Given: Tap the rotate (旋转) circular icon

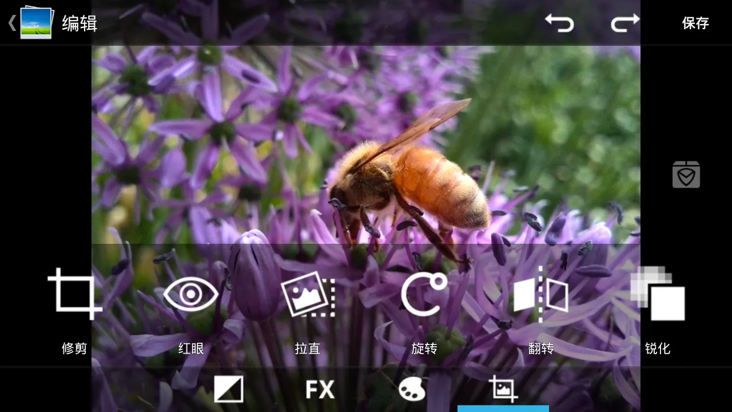Looking at the screenshot, I should tap(424, 294).
